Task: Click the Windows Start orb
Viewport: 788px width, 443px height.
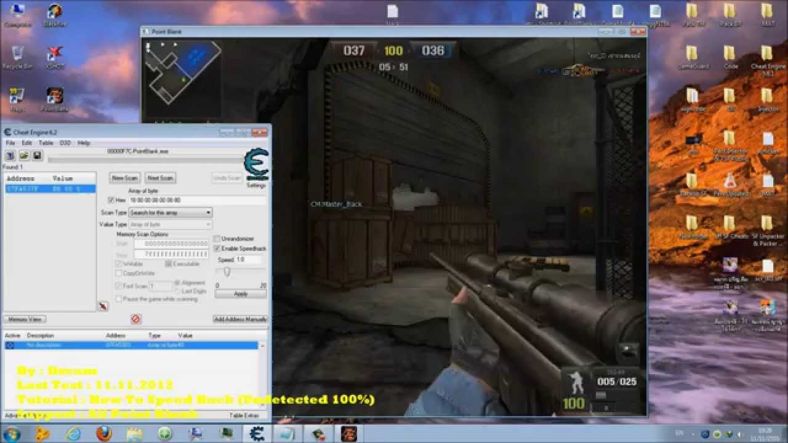Action: coord(12,434)
